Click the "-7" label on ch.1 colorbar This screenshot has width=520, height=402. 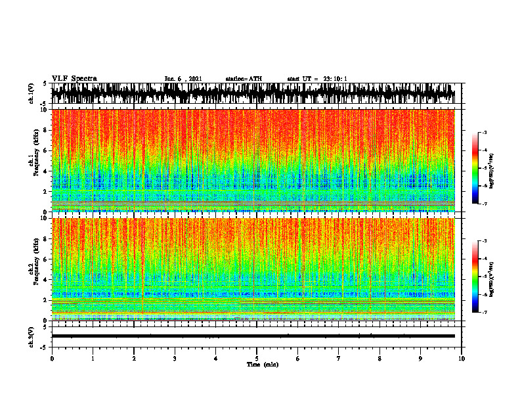click(x=484, y=204)
